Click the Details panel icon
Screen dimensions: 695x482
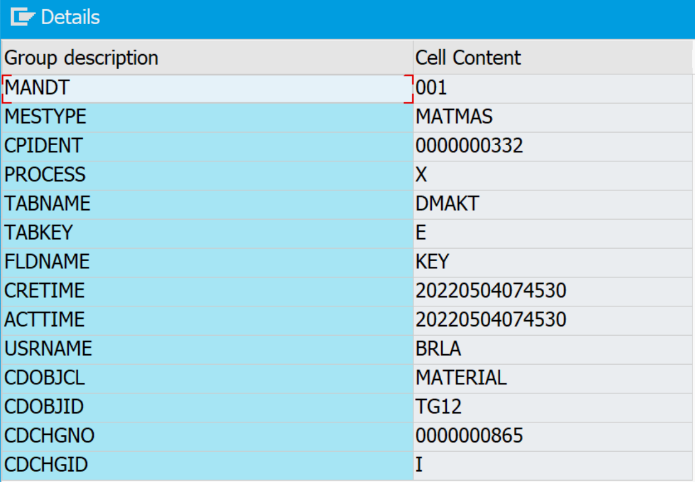(x=23, y=17)
